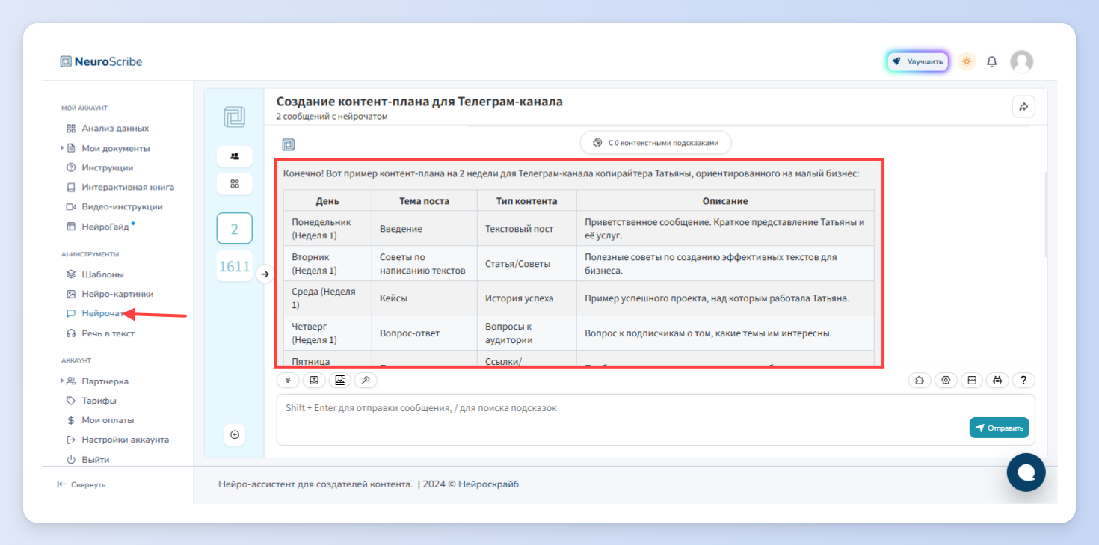This screenshot has height=545, width=1099.
Task: Open the user avatar menu
Action: coord(1021,61)
